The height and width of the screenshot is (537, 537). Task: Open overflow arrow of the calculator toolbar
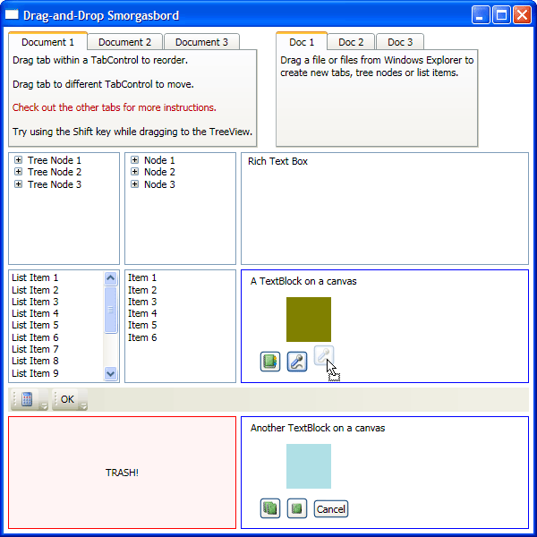pyautogui.click(x=44, y=406)
